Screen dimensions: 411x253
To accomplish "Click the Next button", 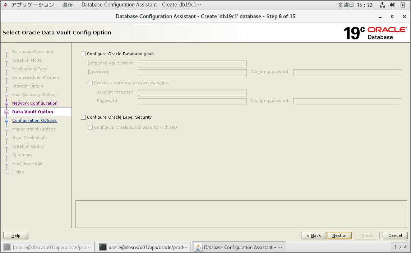I will 339,235.
